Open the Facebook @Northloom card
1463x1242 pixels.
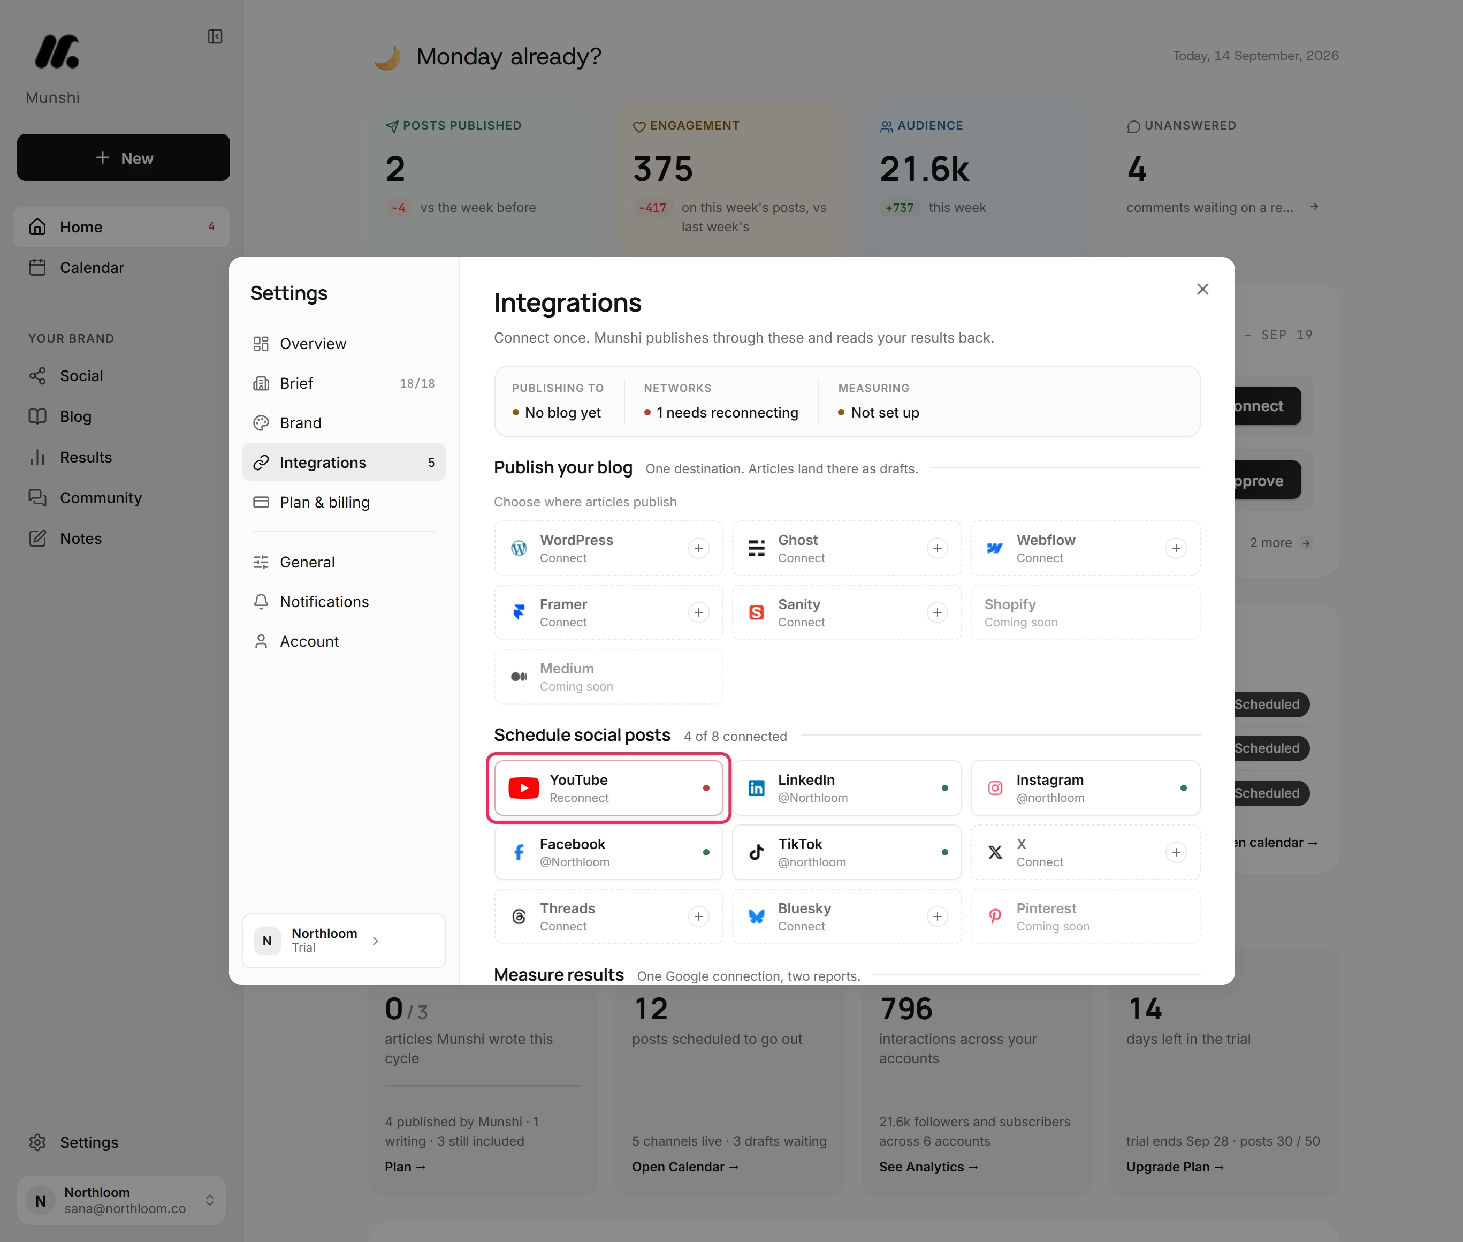pyautogui.click(x=608, y=852)
